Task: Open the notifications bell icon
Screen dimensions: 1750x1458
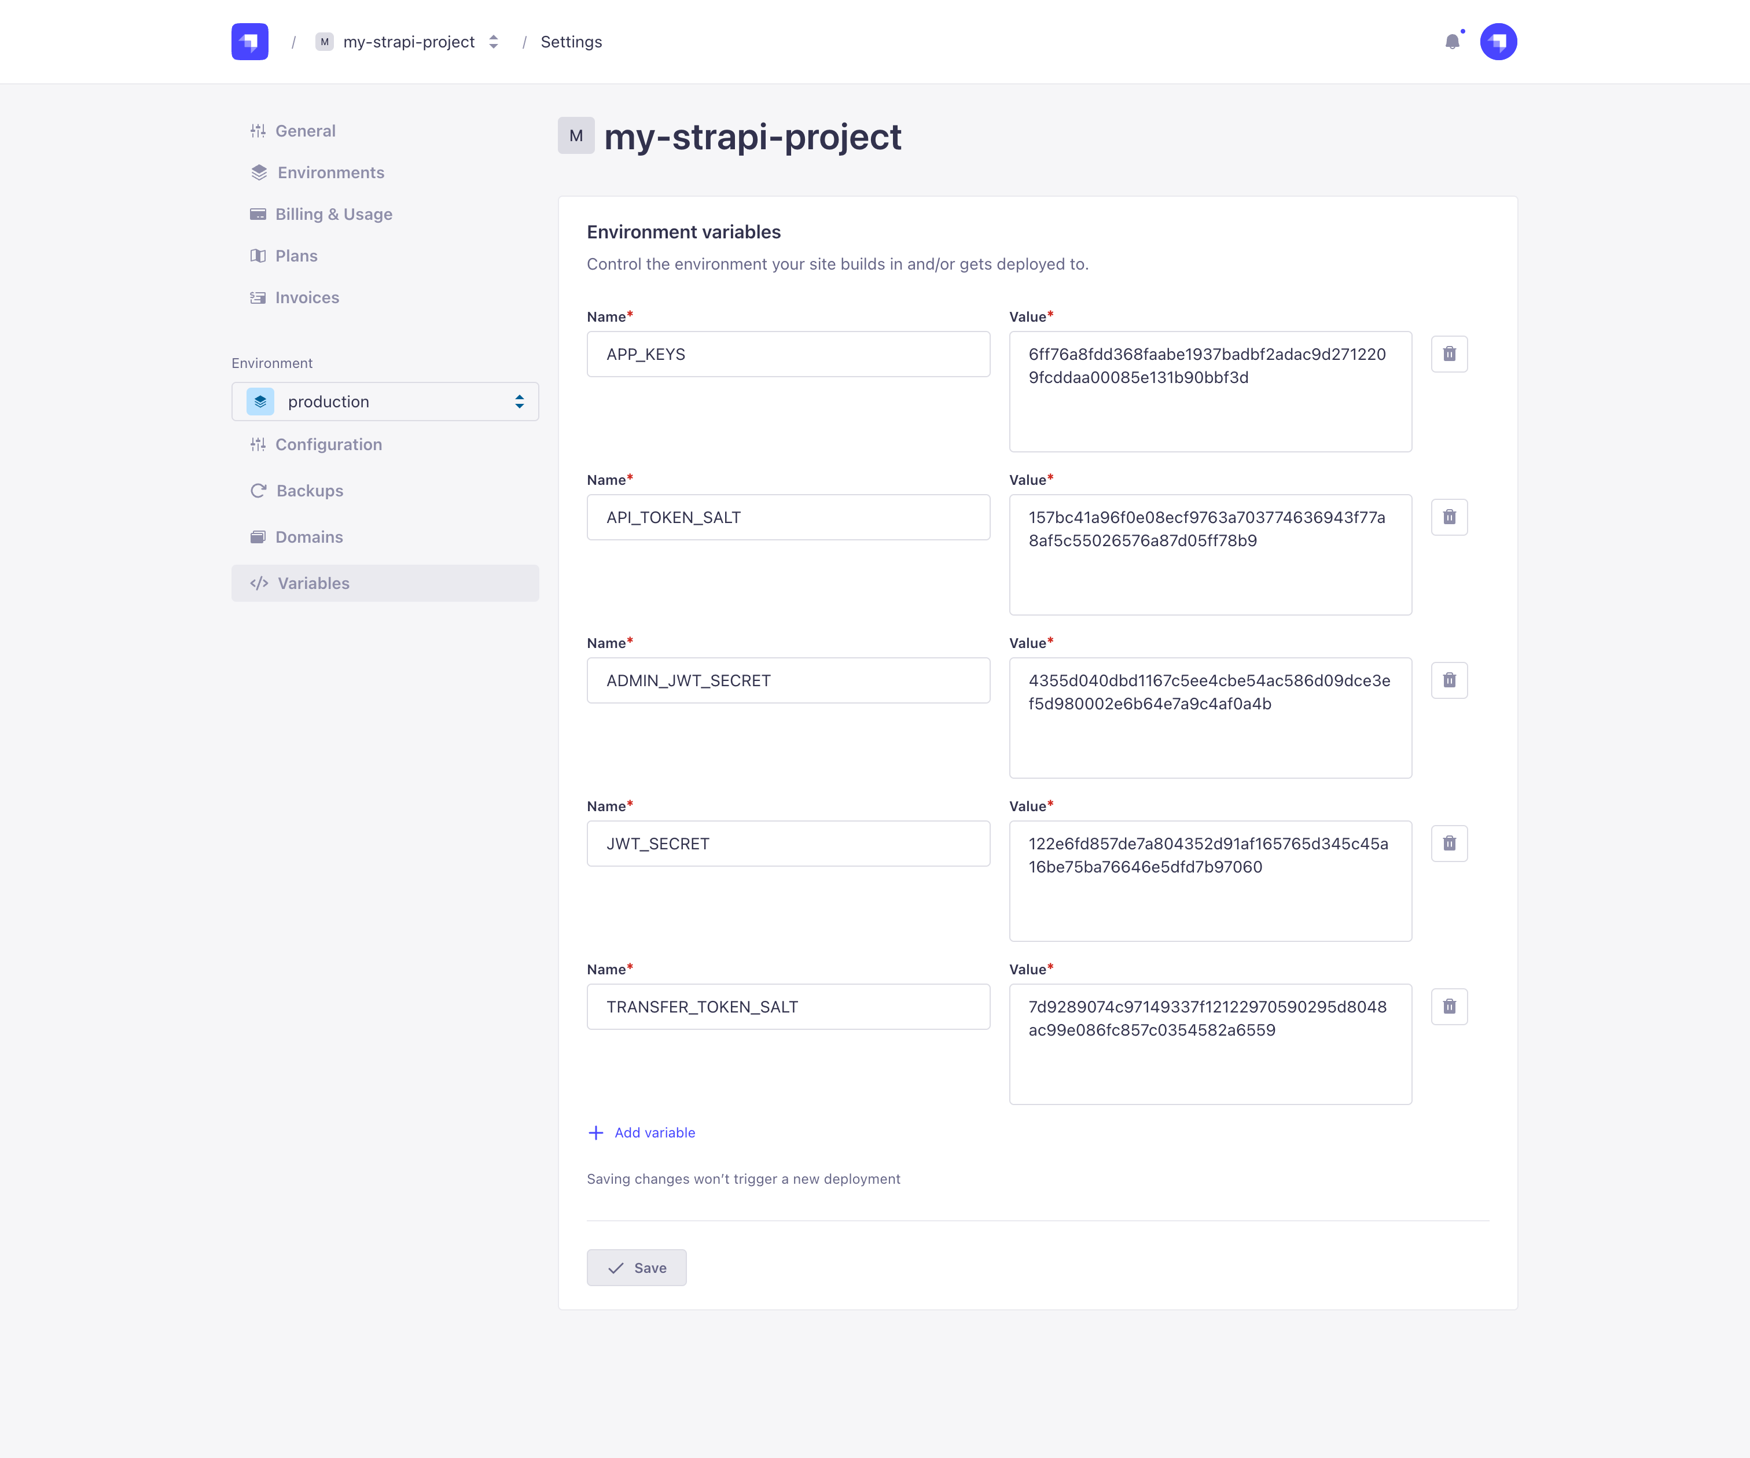Action: point(1453,42)
